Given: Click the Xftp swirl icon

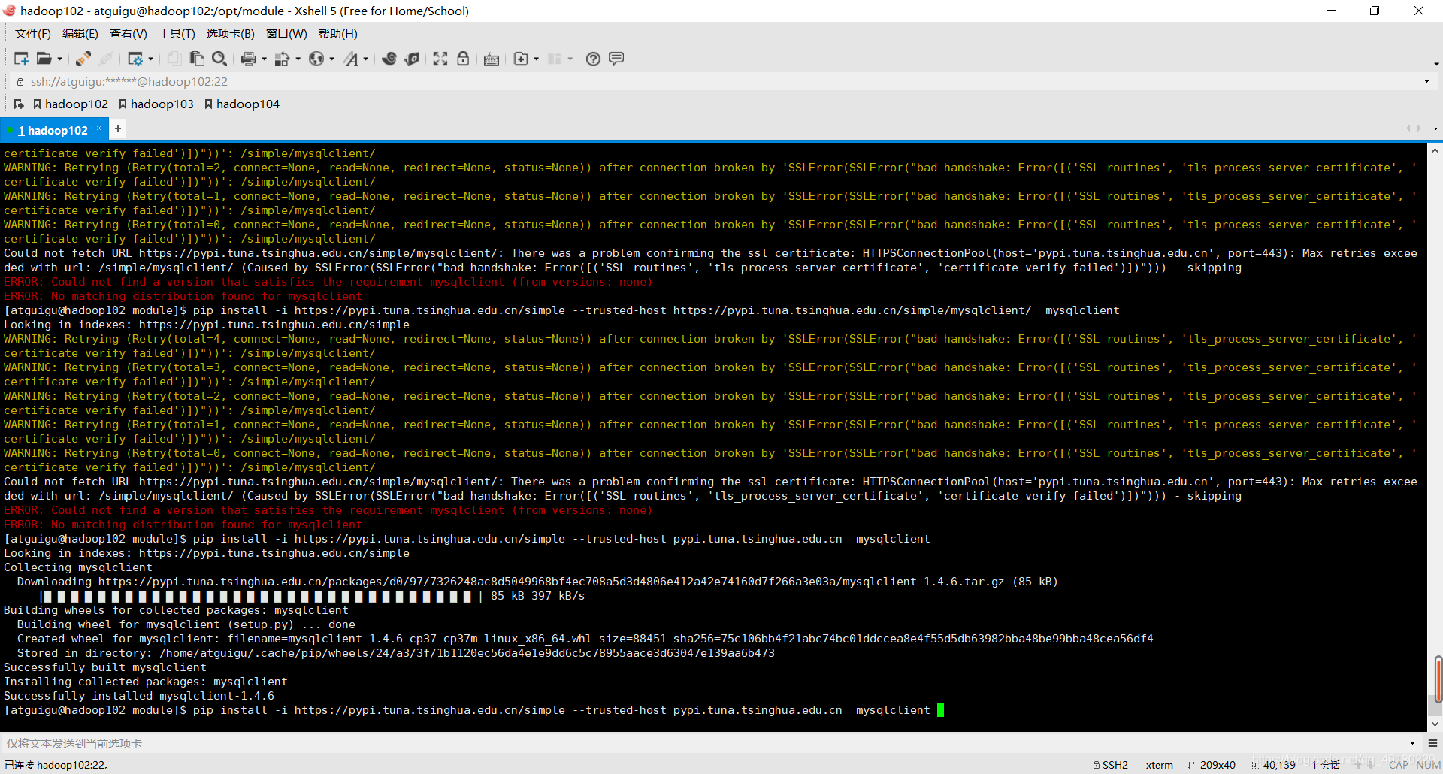Looking at the screenshot, I should coord(389,59).
